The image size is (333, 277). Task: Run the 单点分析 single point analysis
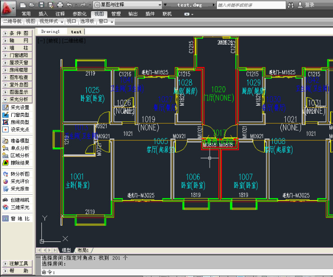coord(19,148)
